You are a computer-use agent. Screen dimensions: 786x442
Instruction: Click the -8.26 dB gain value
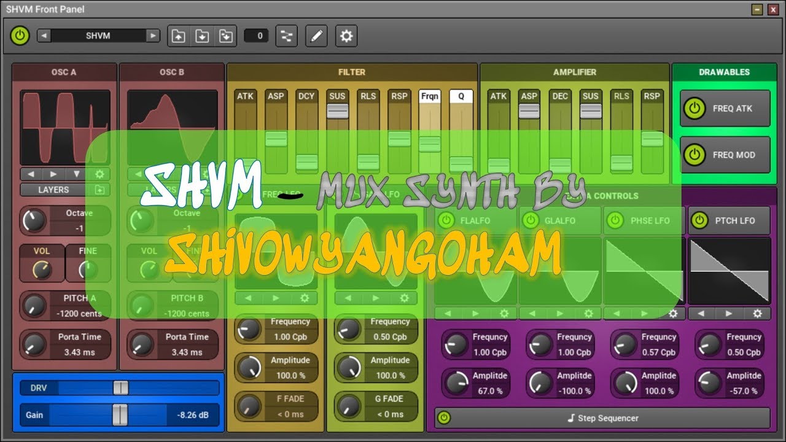click(x=193, y=415)
